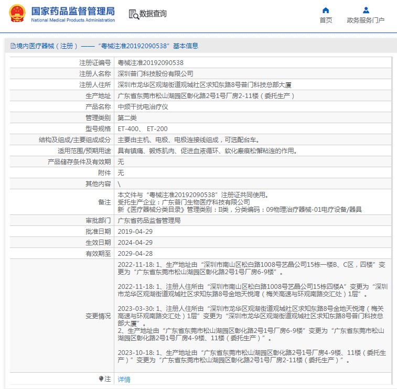Click 国家药品监督管理局 title text
This screenshot has width=397, height=389.
pos(73,12)
